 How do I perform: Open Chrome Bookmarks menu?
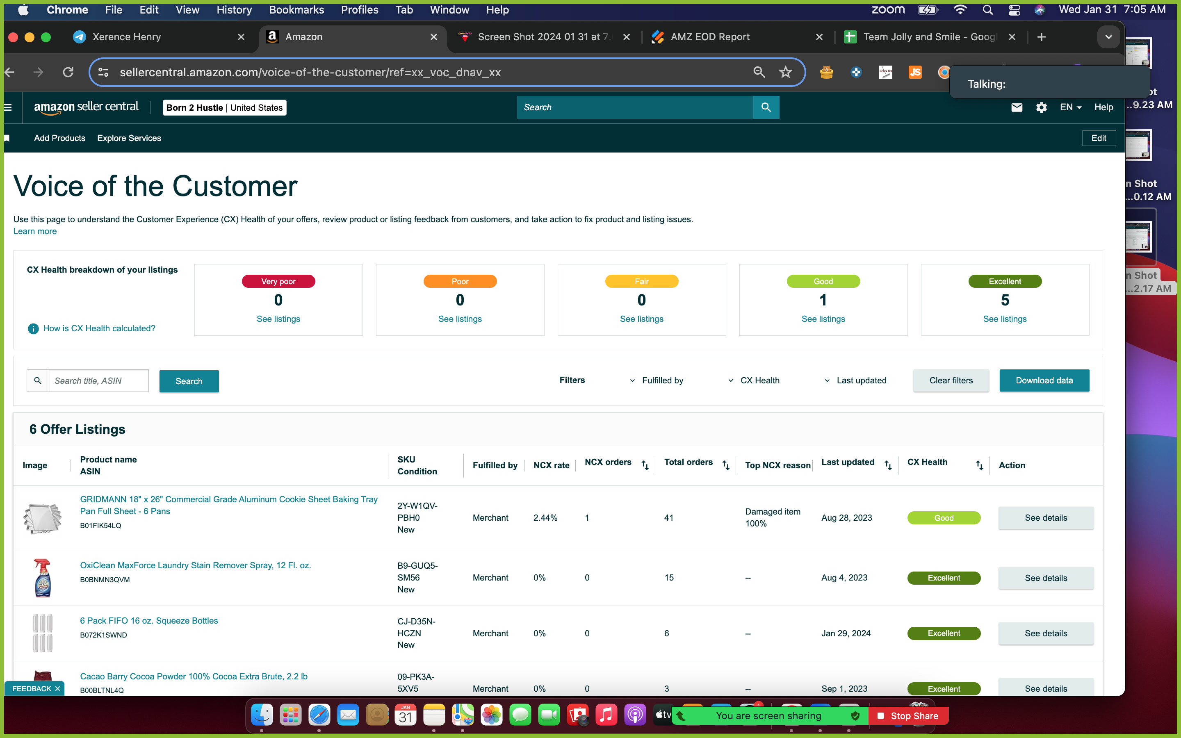tap(296, 10)
